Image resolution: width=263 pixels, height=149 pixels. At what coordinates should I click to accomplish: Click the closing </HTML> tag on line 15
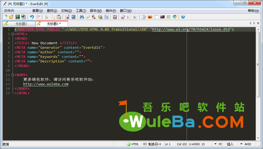tap(22, 93)
